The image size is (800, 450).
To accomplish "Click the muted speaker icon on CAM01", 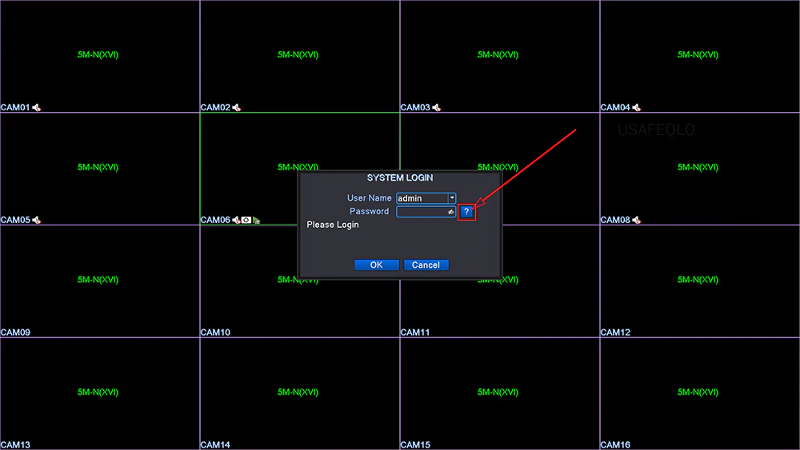I will click(x=36, y=108).
